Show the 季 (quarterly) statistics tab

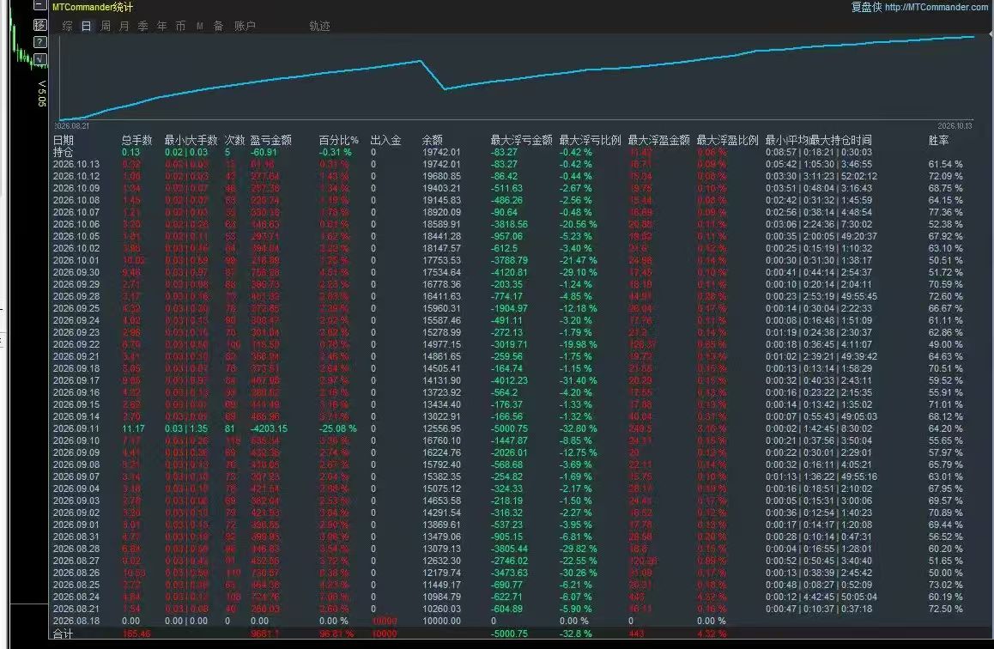[143, 26]
